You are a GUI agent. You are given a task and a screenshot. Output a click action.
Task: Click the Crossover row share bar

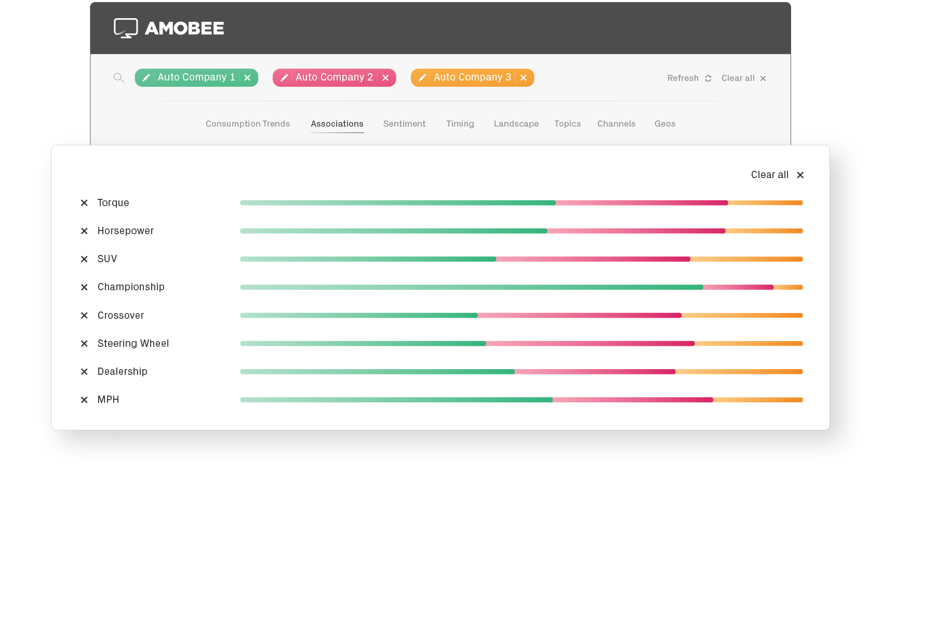(522, 316)
